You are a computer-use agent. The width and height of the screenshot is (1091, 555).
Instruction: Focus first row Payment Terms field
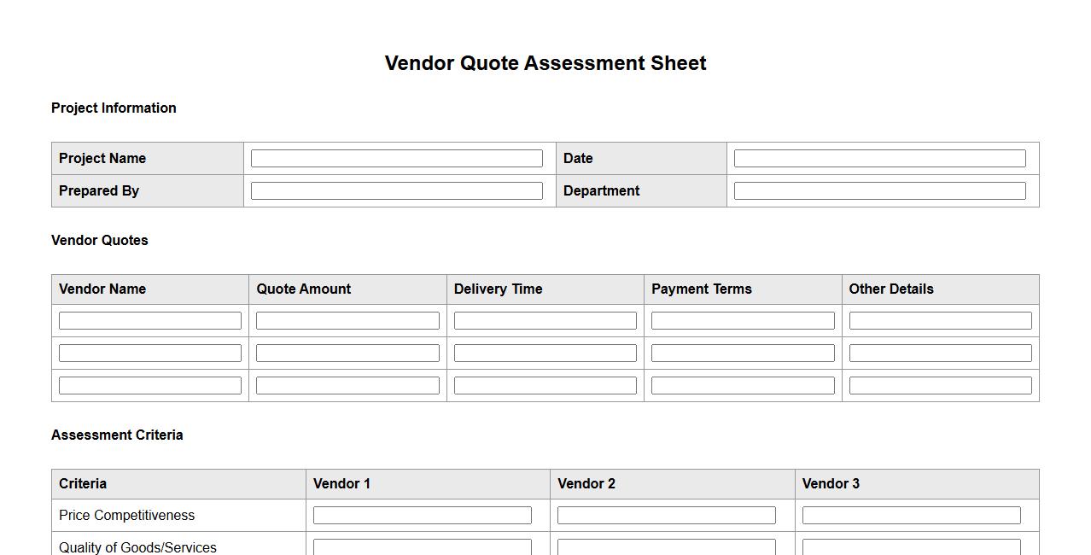coord(743,321)
